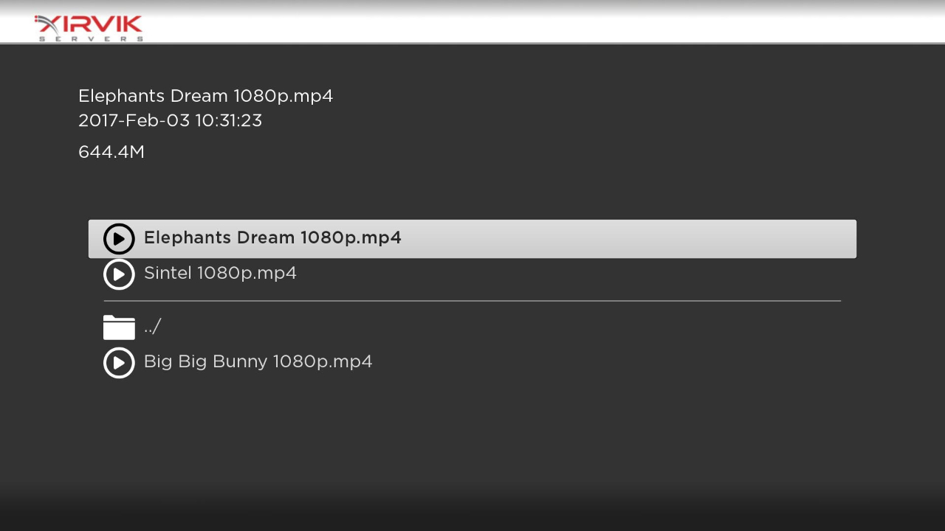945x531 pixels.
Task: Click the separator line above the folder list
Action: click(x=472, y=301)
